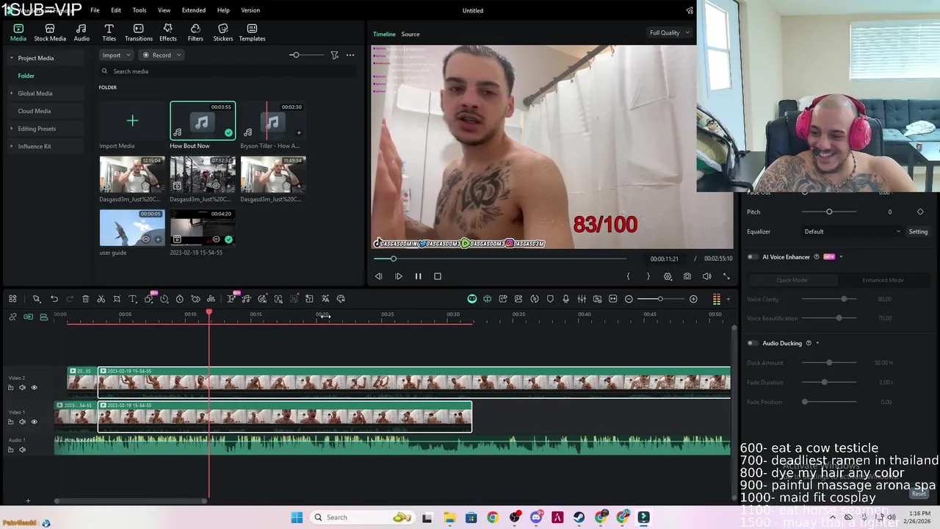Hide the Video 2 track eye

pyautogui.click(x=34, y=387)
